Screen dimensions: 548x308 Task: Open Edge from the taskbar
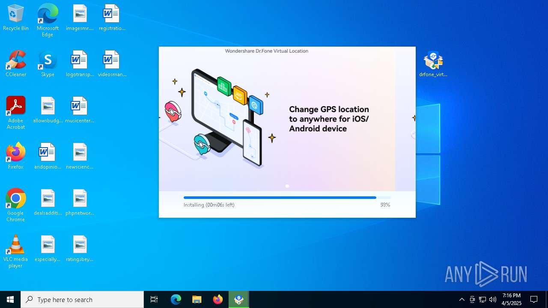[x=176, y=299]
